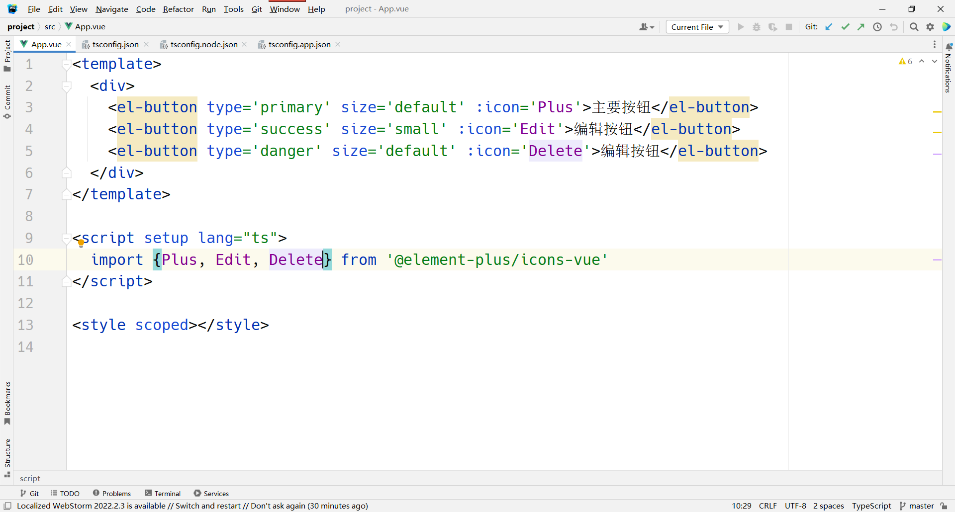
Task: Open the TODO tool window
Action: click(65, 493)
